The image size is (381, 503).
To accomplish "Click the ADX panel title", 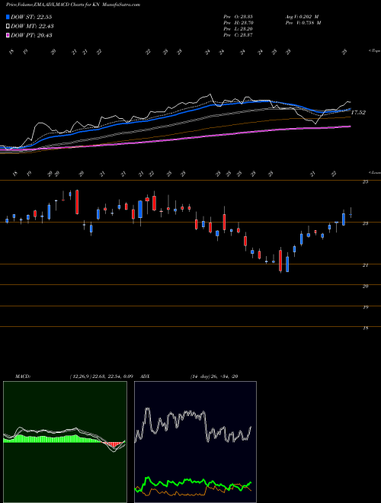I will point(146,376).
